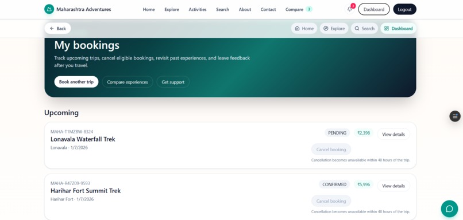Click the Upcoming section heading

point(61,113)
